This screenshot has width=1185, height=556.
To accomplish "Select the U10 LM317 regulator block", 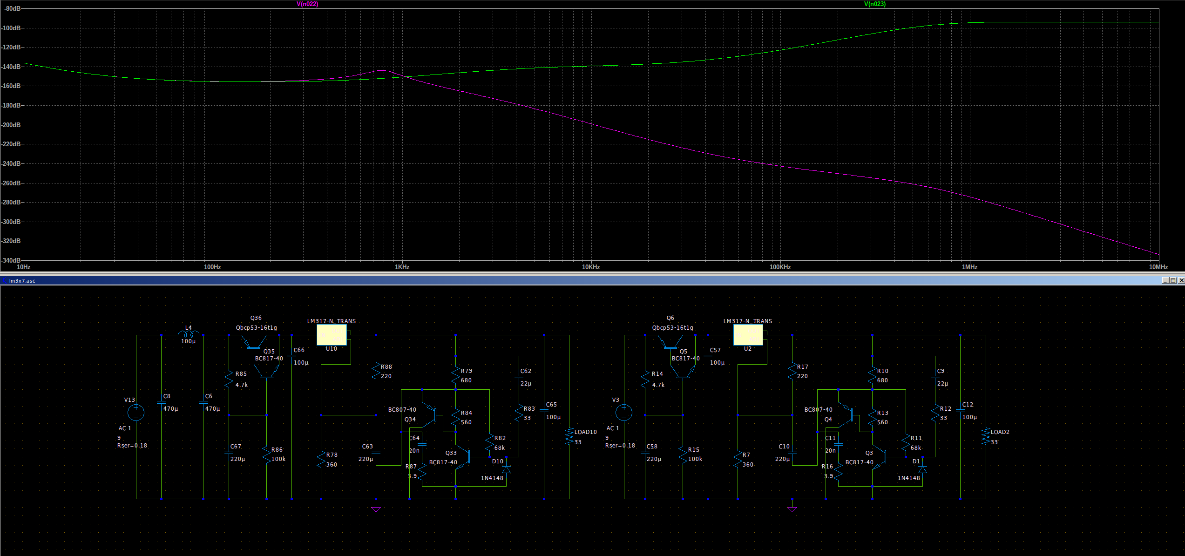I will pos(332,335).
